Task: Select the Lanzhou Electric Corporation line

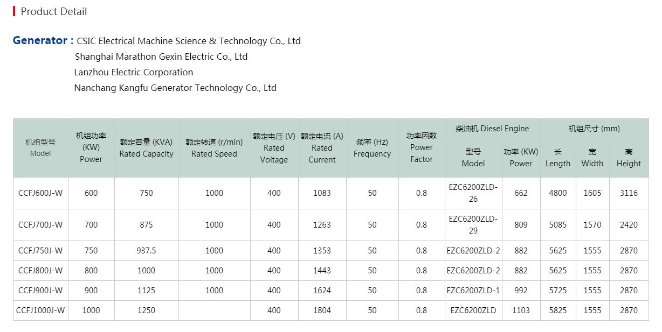Action: point(133,72)
